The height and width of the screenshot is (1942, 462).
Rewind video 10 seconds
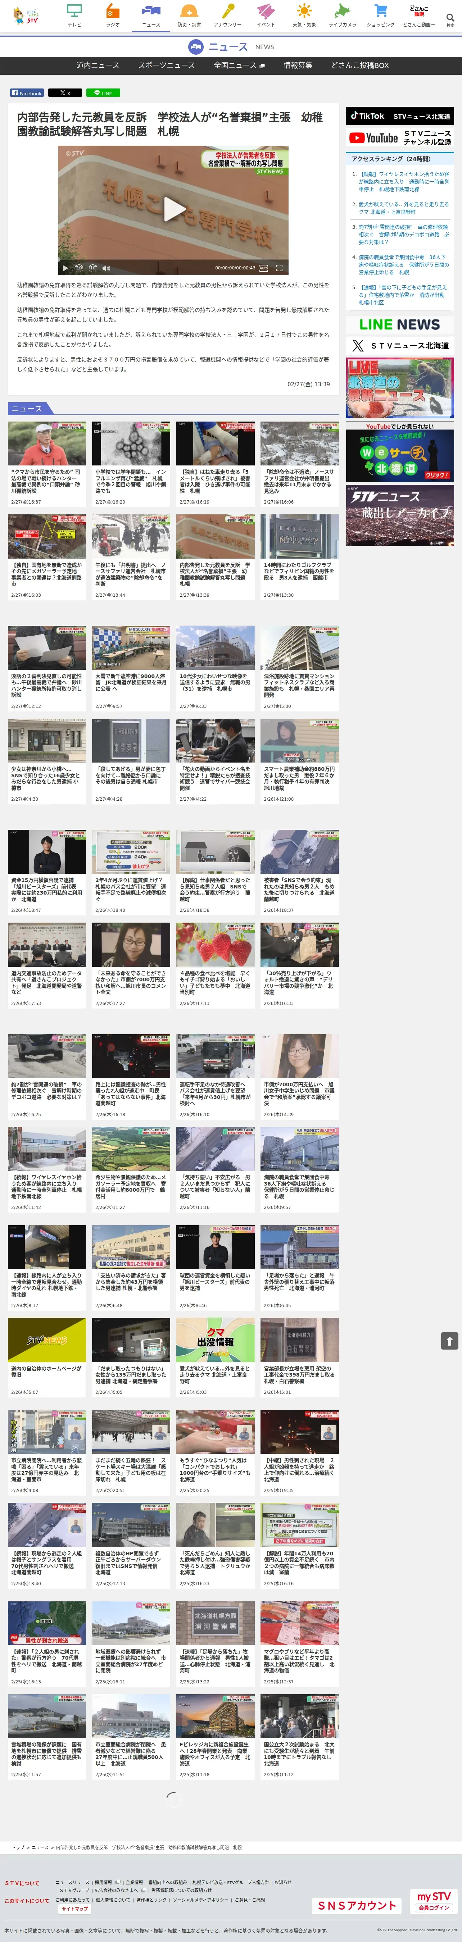coord(79,268)
